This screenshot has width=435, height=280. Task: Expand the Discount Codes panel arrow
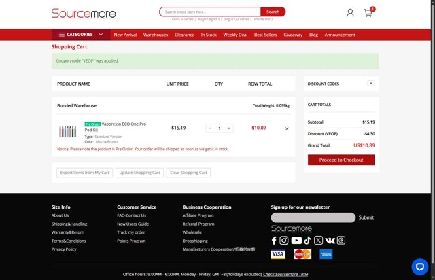(371, 83)
